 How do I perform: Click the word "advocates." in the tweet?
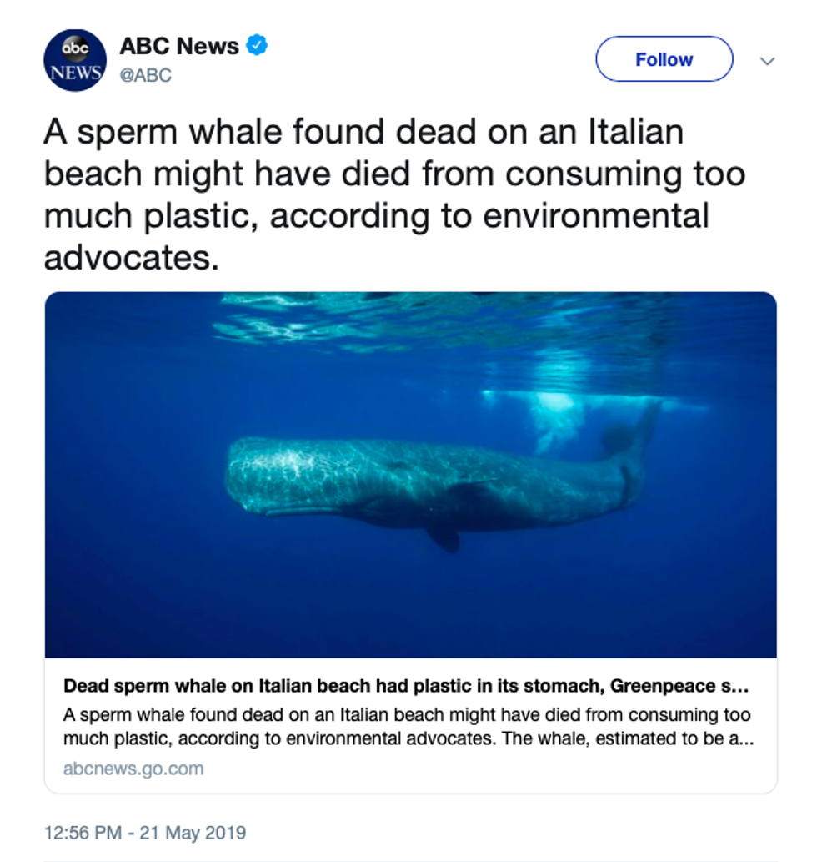131,258
